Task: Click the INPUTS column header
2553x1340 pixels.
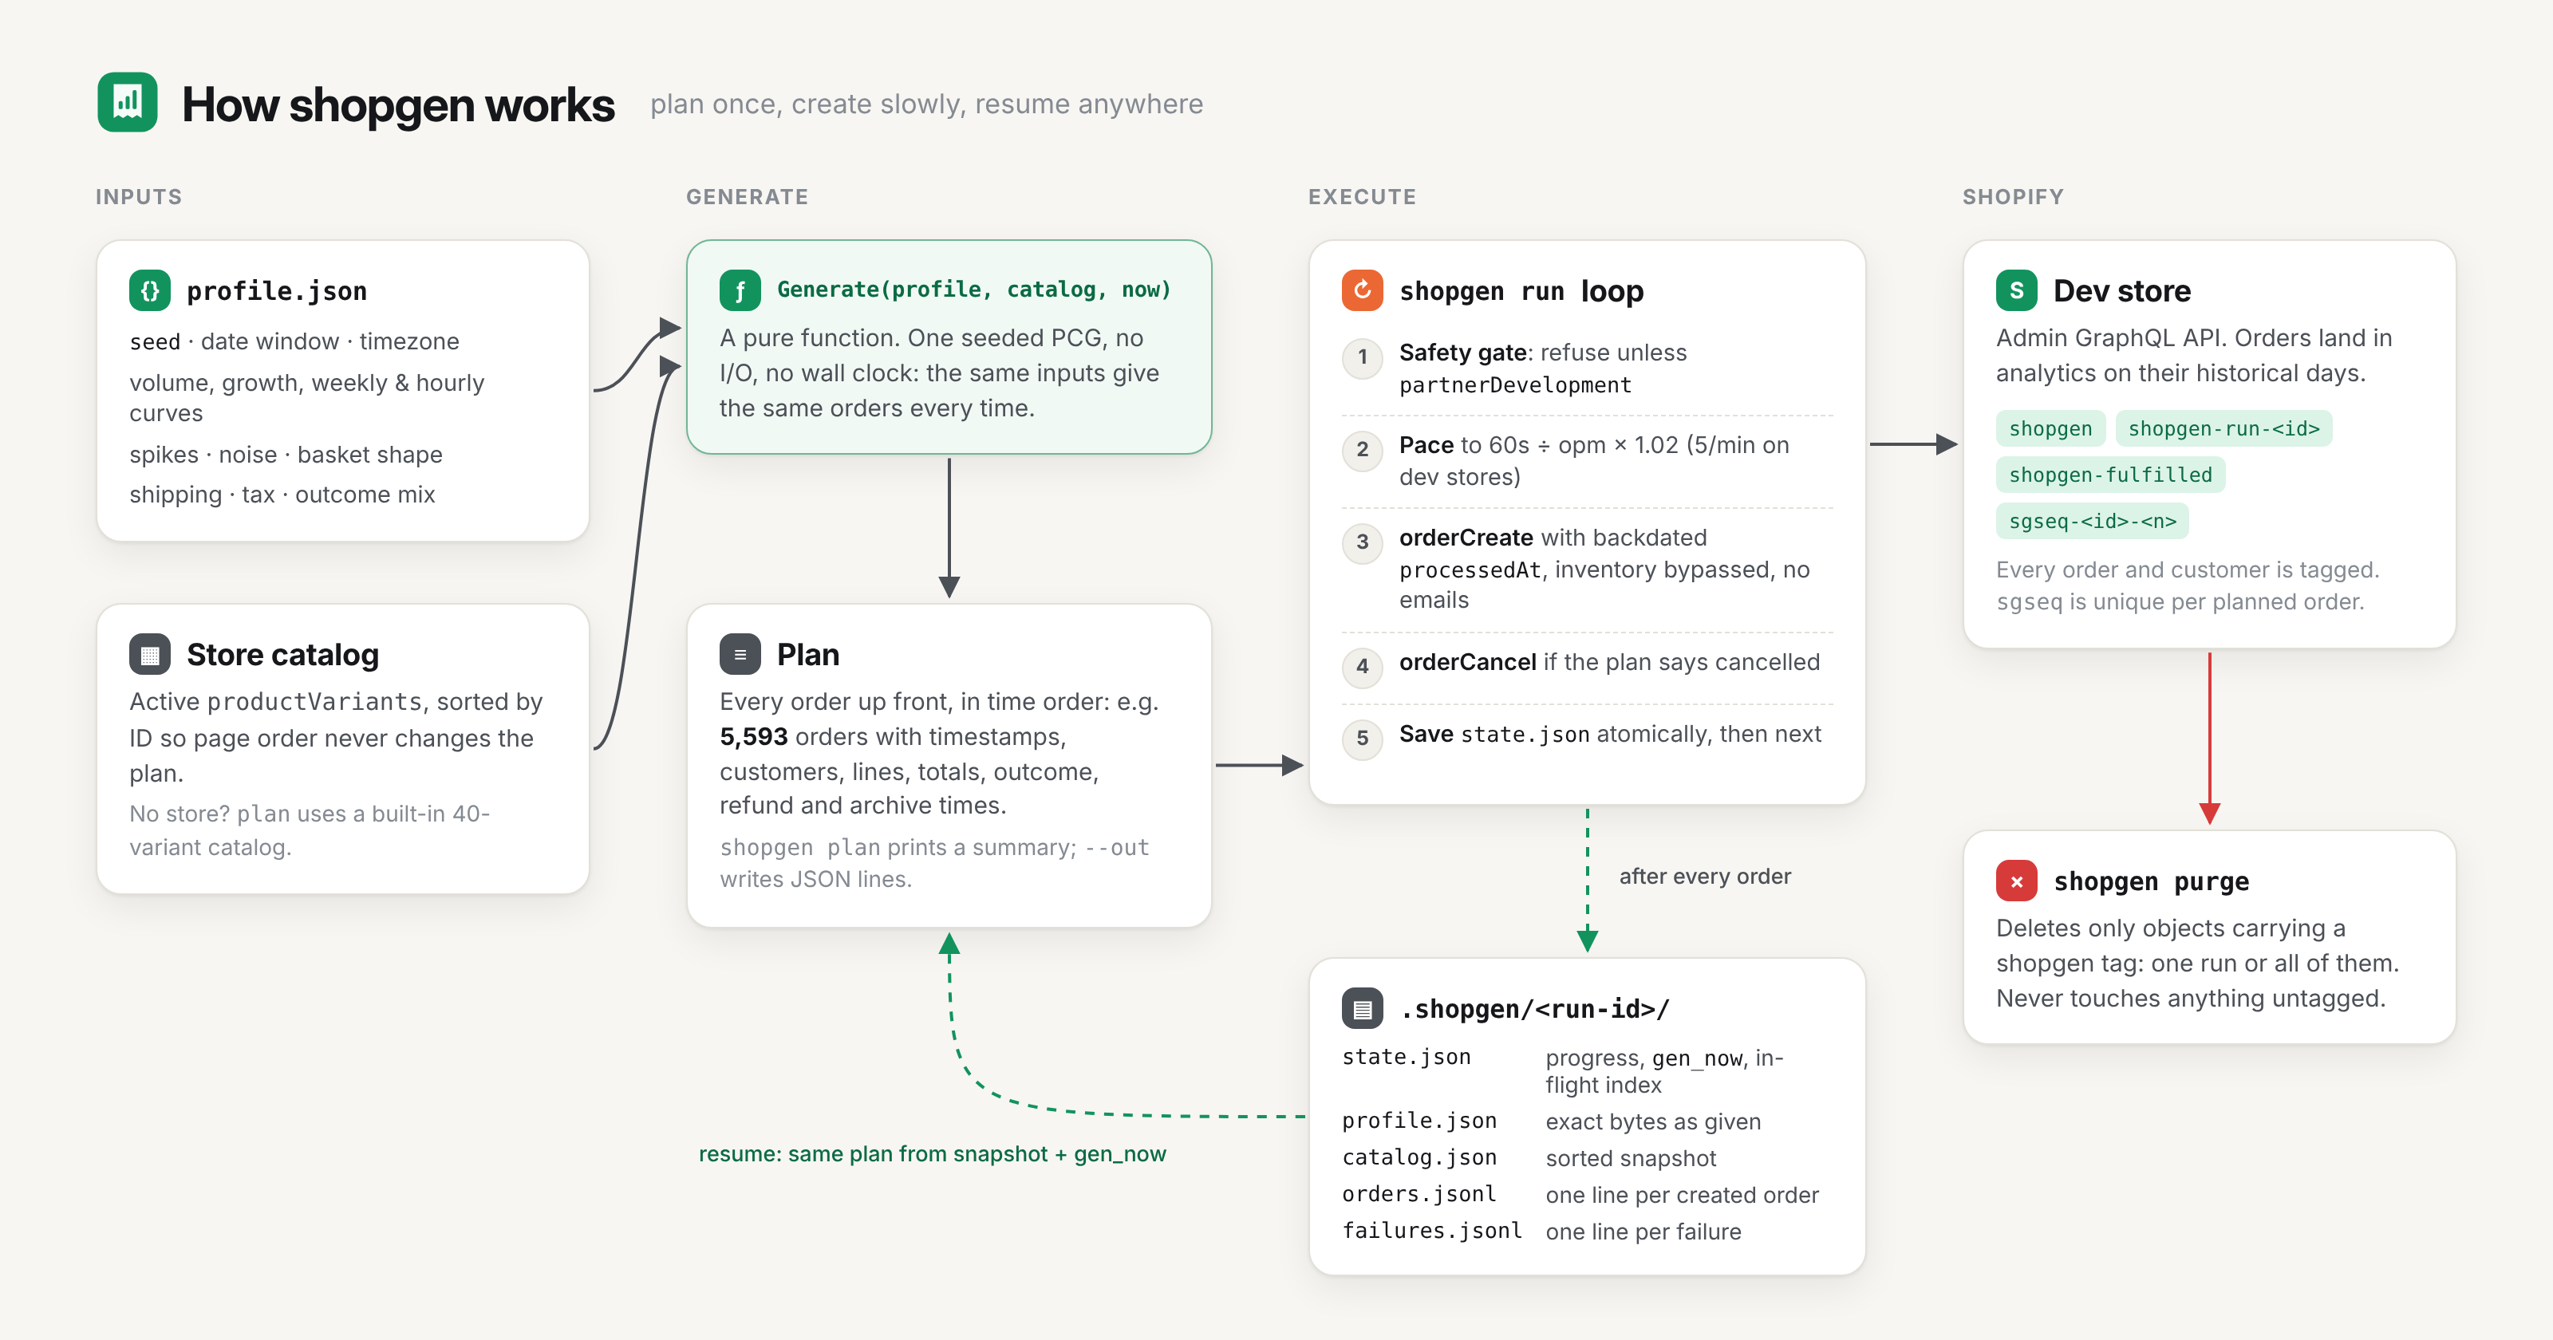Action: [x=139, y=196]
